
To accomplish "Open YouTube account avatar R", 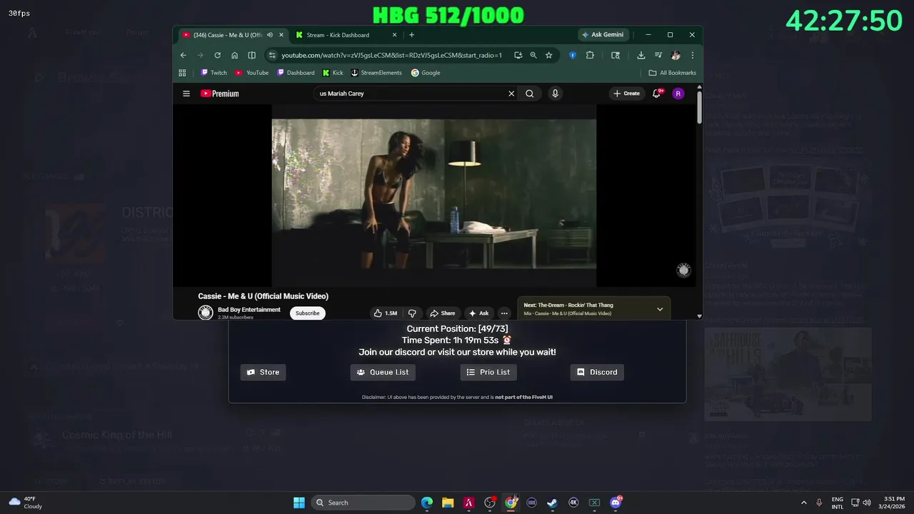I will point(678,94).
